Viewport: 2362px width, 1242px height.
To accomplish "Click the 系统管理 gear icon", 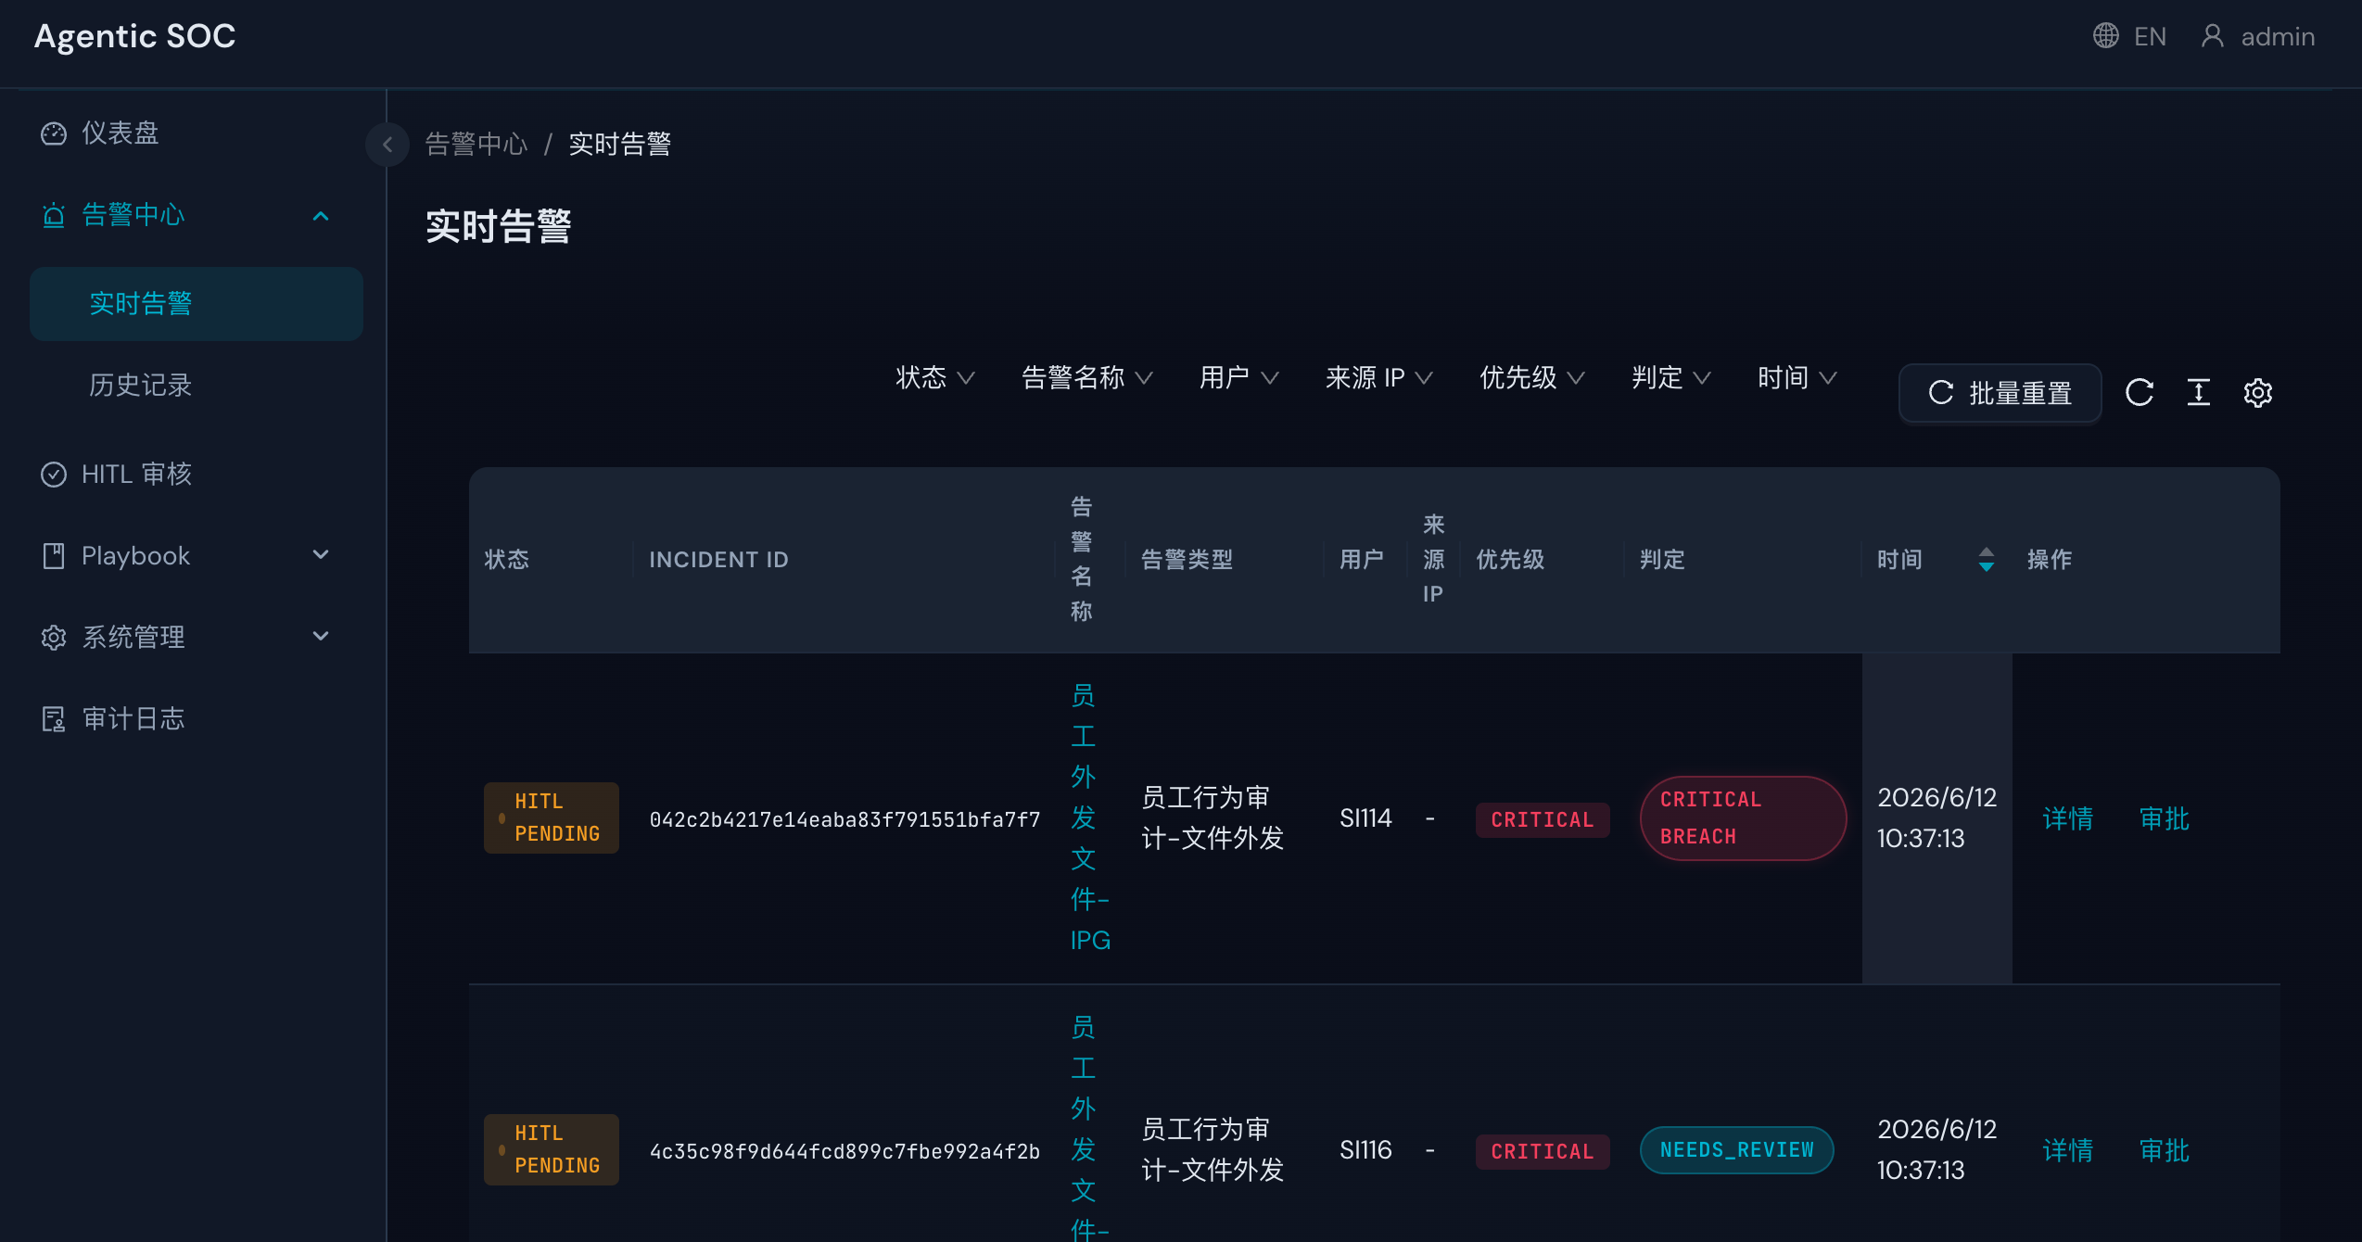I will click(x=54, y=638).
